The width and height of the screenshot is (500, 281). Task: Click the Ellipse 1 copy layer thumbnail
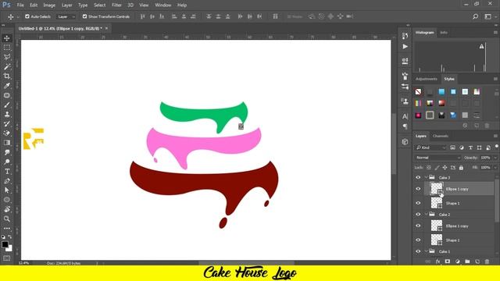[436, 189]
